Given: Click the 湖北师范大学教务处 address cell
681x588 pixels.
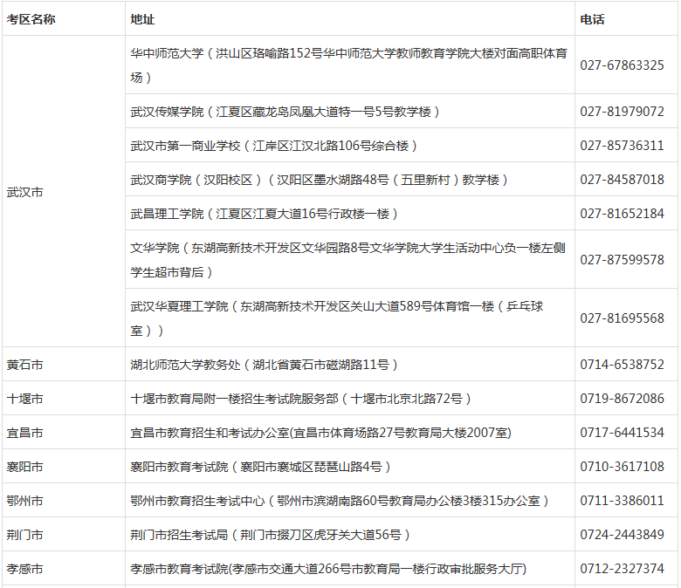Looking at the screenshot, I should click(349, 364).
